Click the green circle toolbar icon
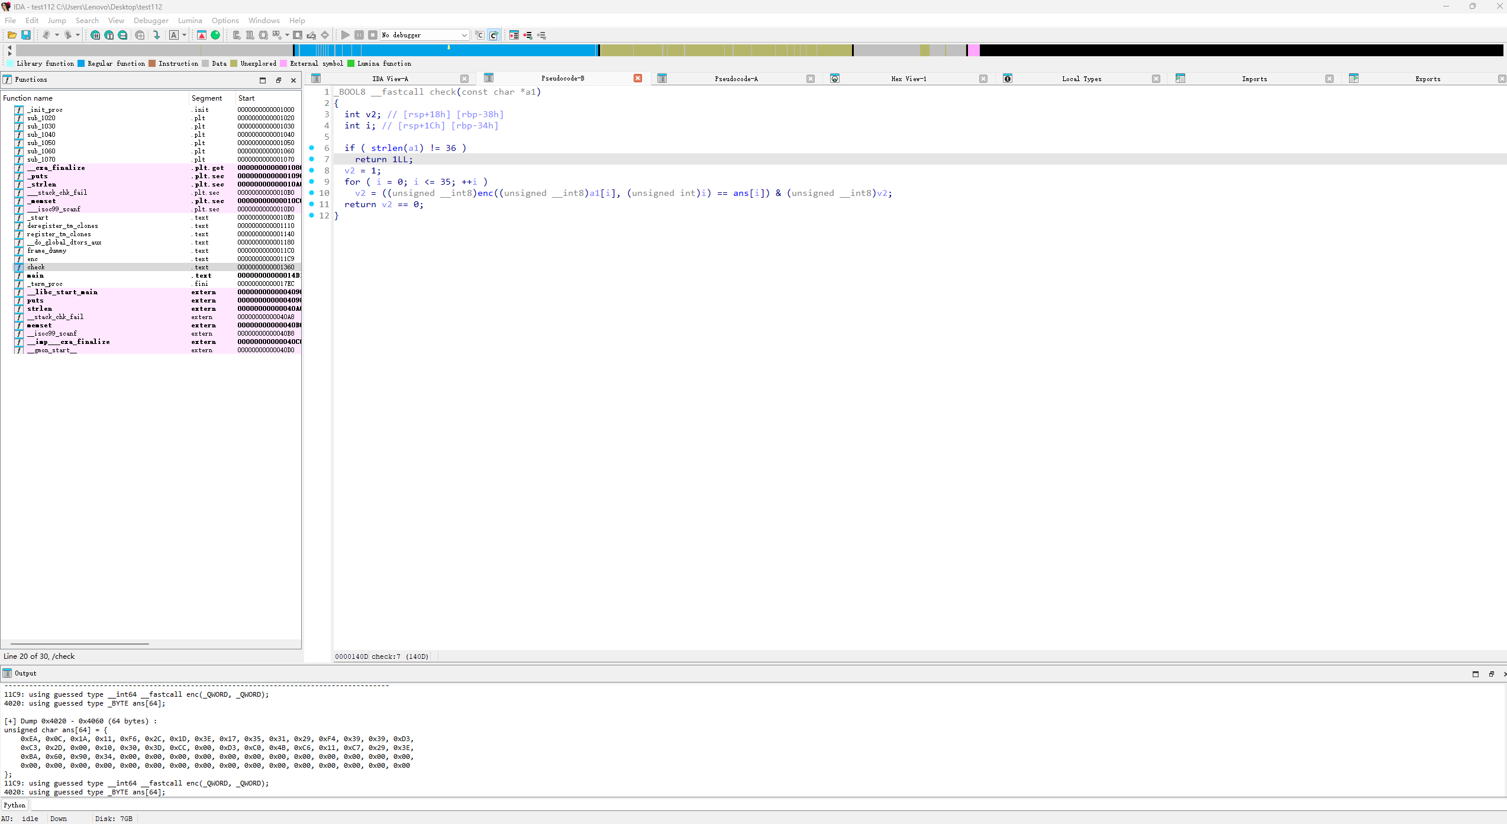Viewport: 1507px width, 824px height. tap(215, 35)
